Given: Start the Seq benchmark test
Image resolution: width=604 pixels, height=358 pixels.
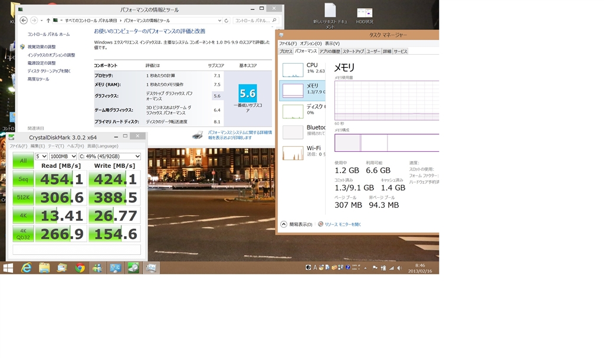Looking at the screenshot, I should pos(23,178).
